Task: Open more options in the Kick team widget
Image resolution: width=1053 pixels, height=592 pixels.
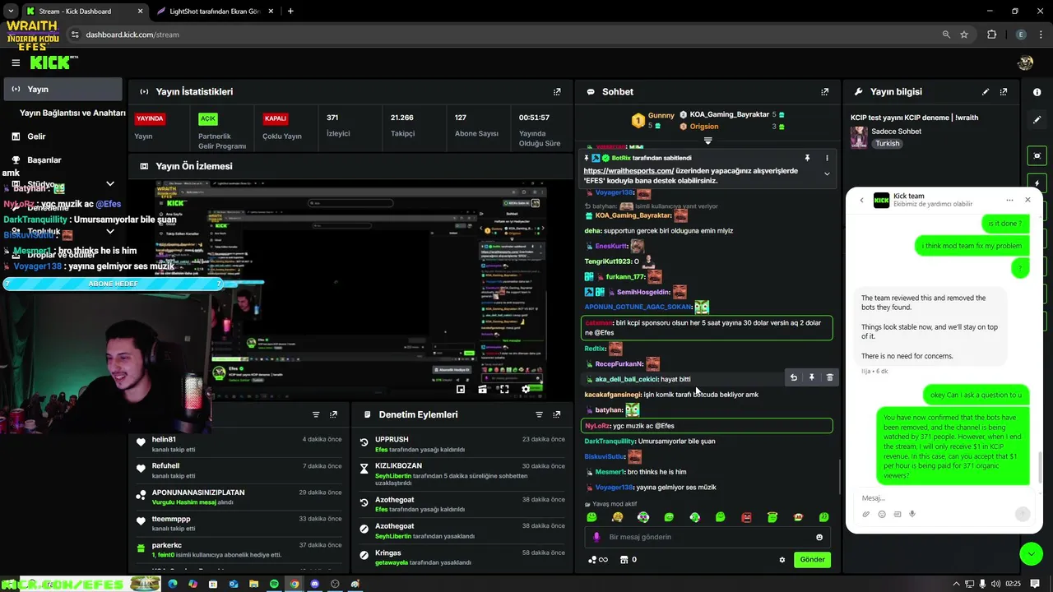Action: point(1009,200)
